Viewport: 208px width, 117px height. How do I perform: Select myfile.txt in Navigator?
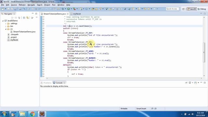click(14, 40)
